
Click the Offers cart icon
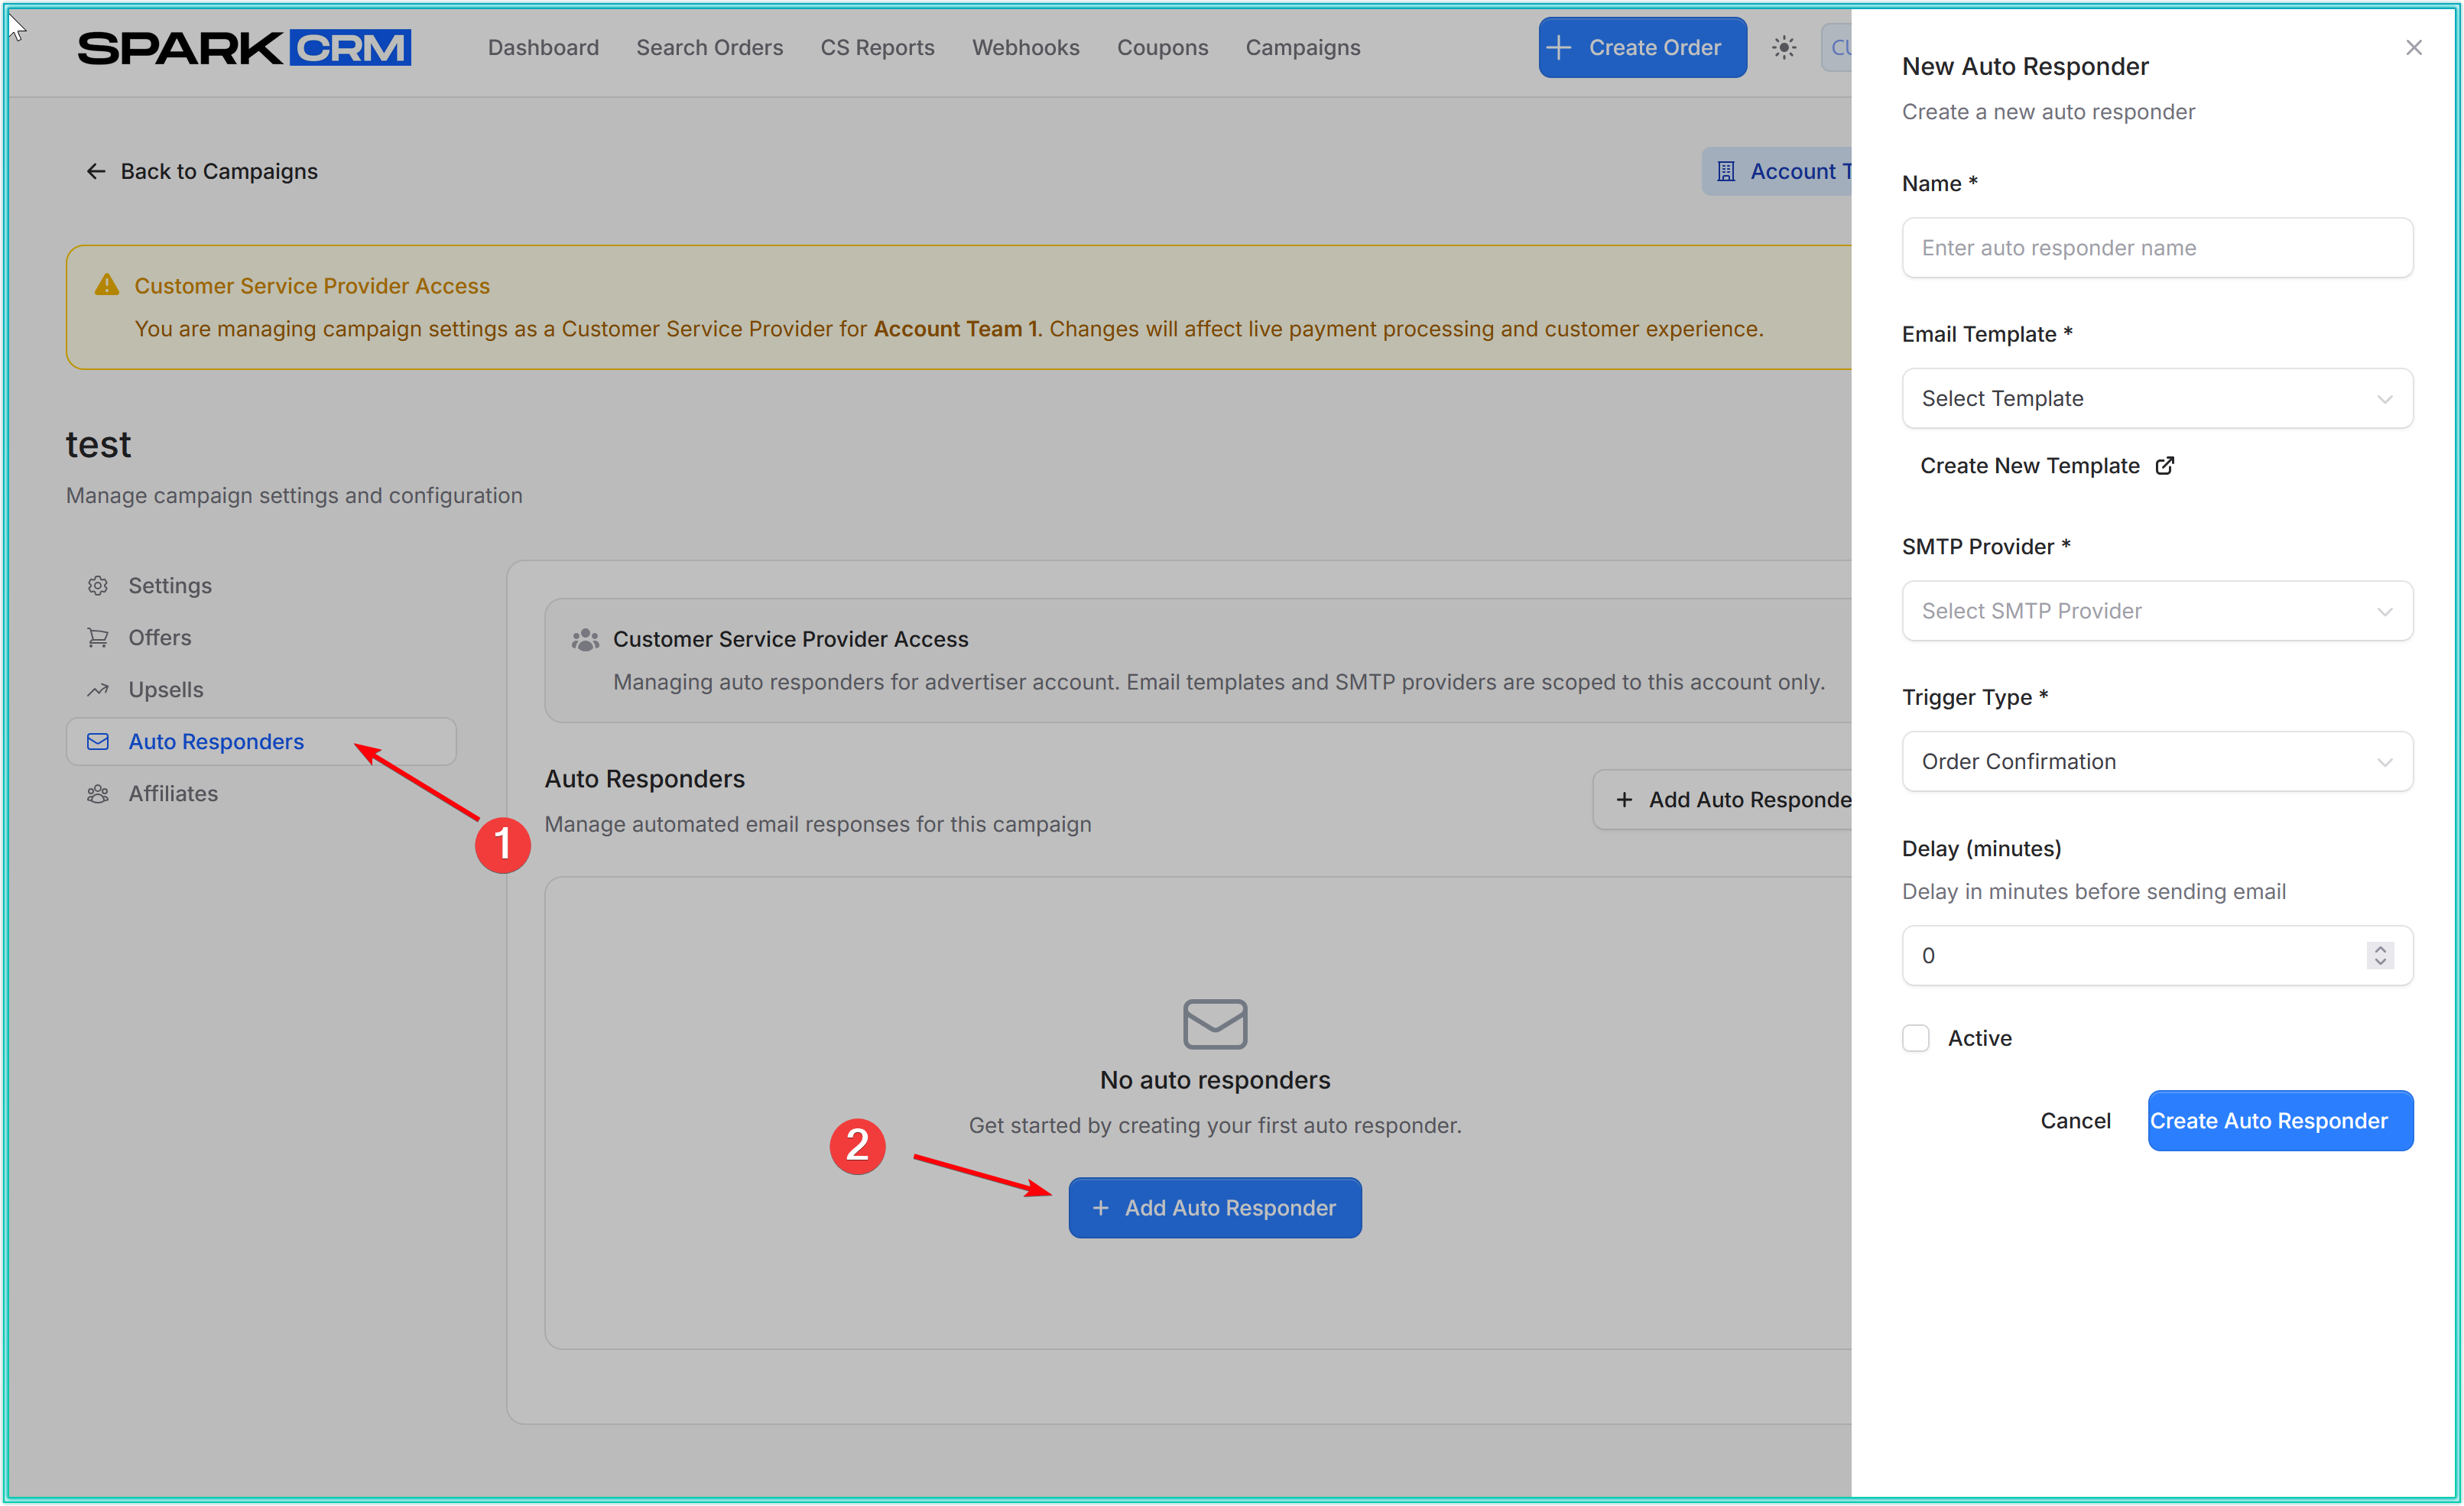(97, 638)
